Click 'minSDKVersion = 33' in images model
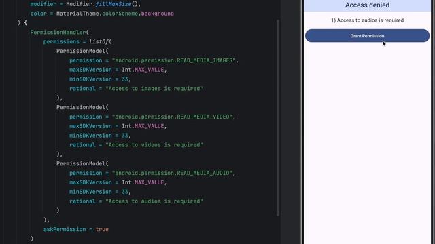 (x=99, y=79)
